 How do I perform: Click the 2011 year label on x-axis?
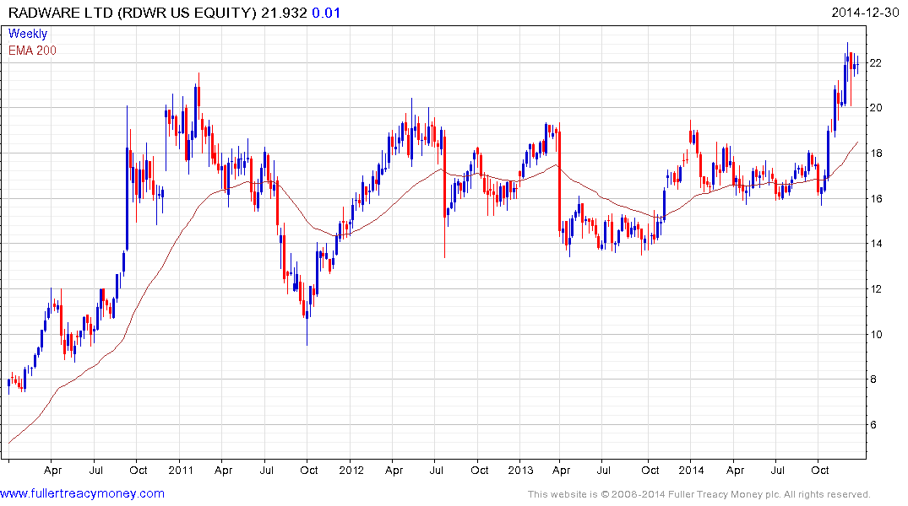tap(181, 470)
